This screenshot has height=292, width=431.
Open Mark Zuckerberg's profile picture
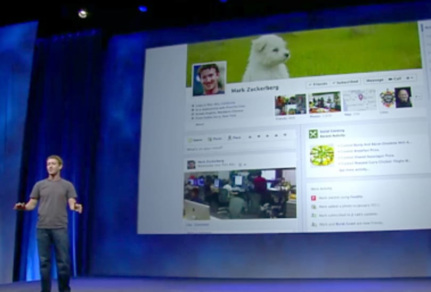210,79
